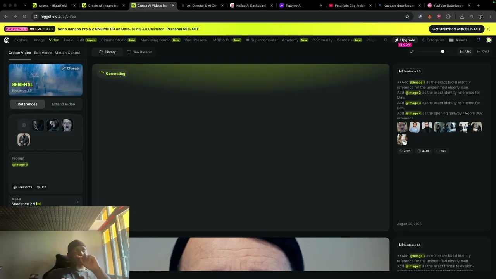Click the Higgsfield logo icon

coord(7,40)
